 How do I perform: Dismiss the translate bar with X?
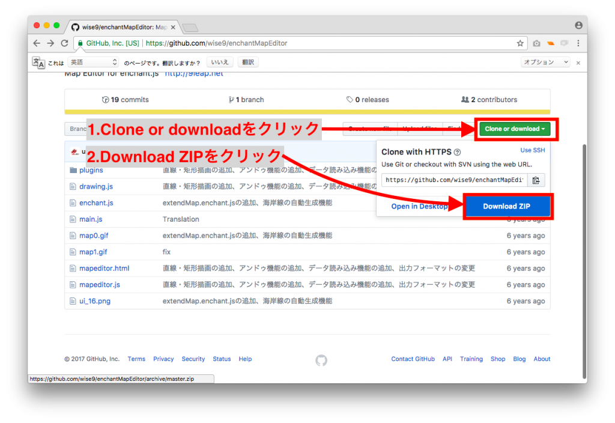[x=578, y=62]
